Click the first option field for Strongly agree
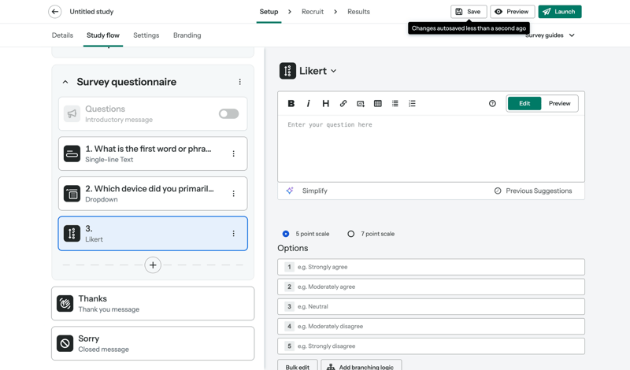The image size is (630, 370). point(437,267)
